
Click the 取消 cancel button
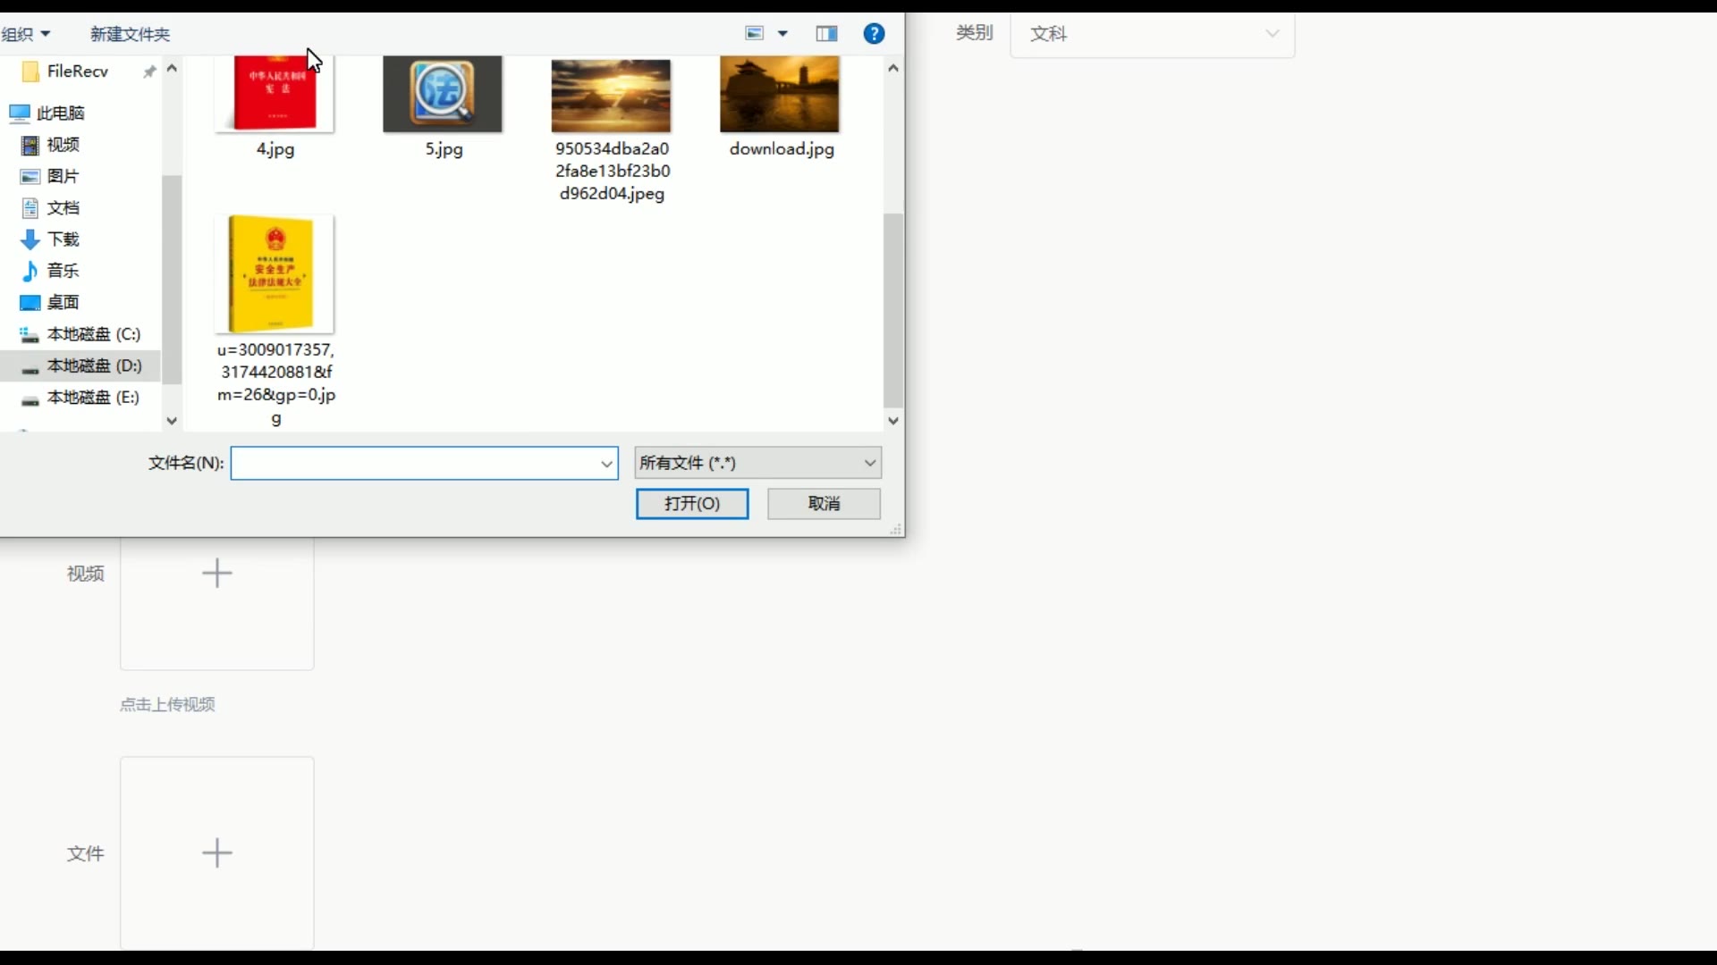(824, 504)
